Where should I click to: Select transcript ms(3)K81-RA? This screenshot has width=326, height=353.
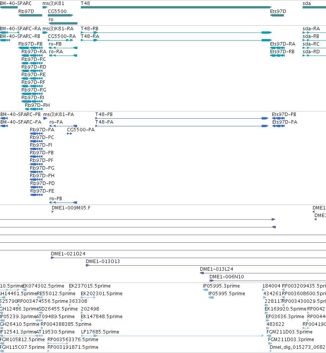pyautogui.click(x=58, y=29)
